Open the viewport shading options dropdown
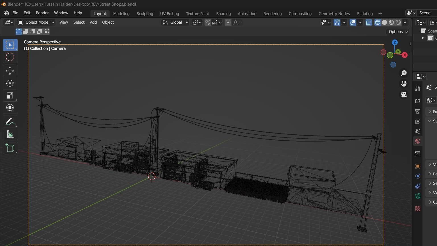The image size is (437, 246). 405,22
